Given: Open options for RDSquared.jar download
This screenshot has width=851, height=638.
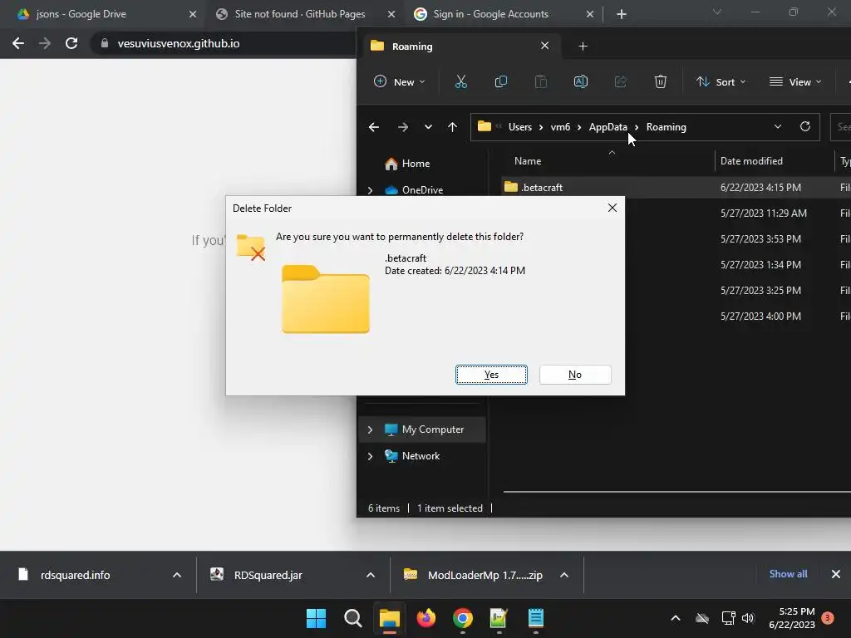Looking at the screenshot, I should coord(371,575).
